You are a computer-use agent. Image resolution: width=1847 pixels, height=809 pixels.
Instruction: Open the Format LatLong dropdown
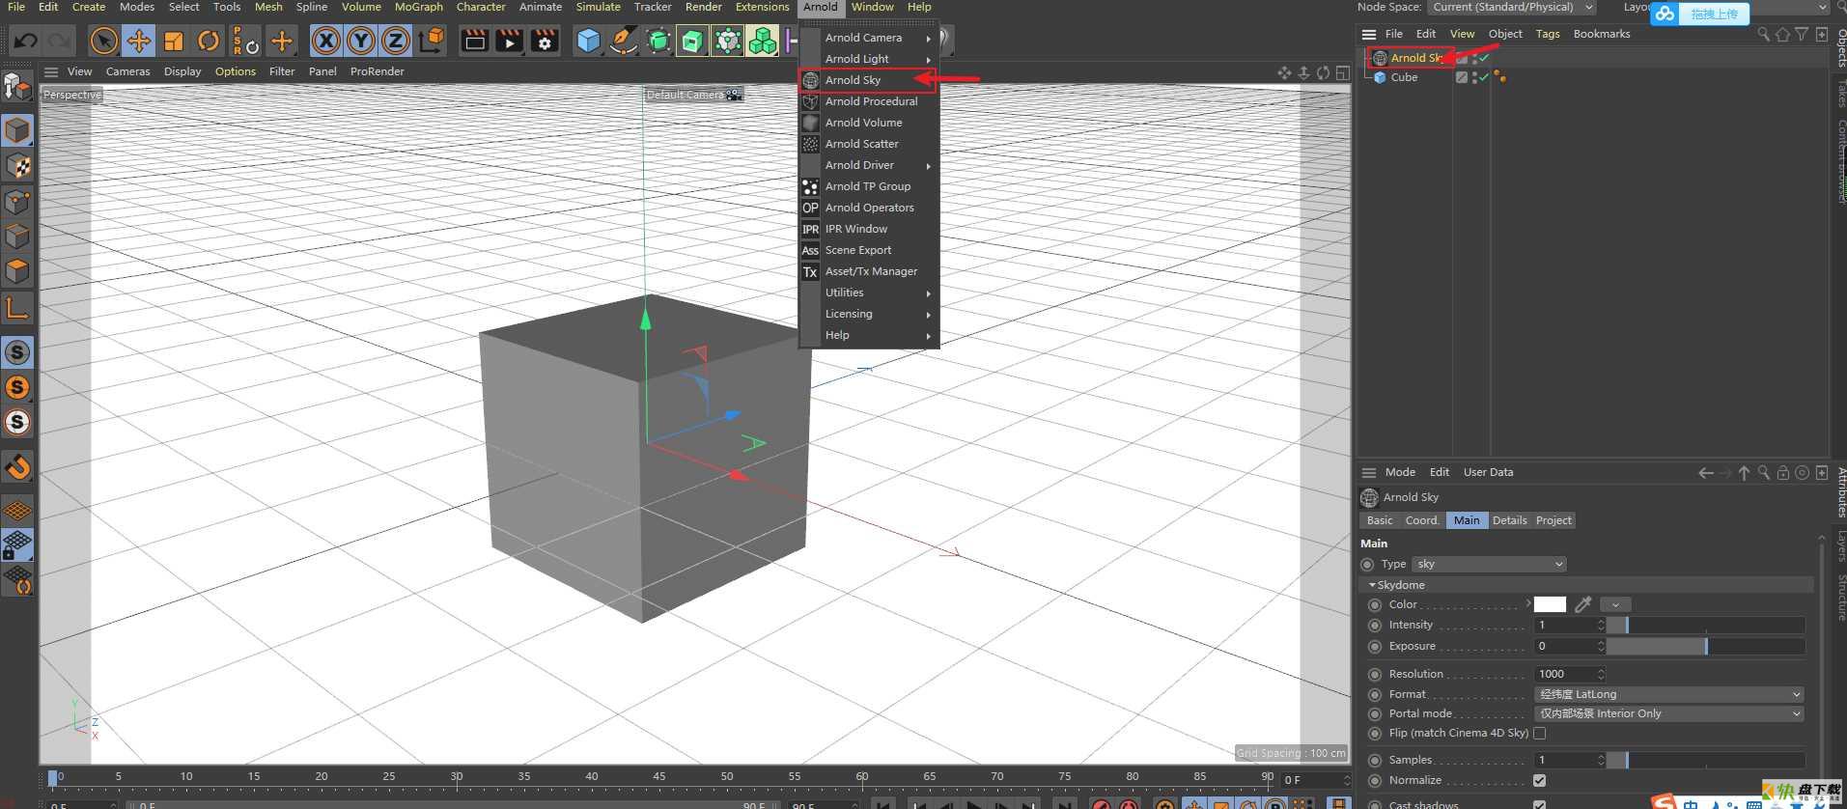point(1669,694)
